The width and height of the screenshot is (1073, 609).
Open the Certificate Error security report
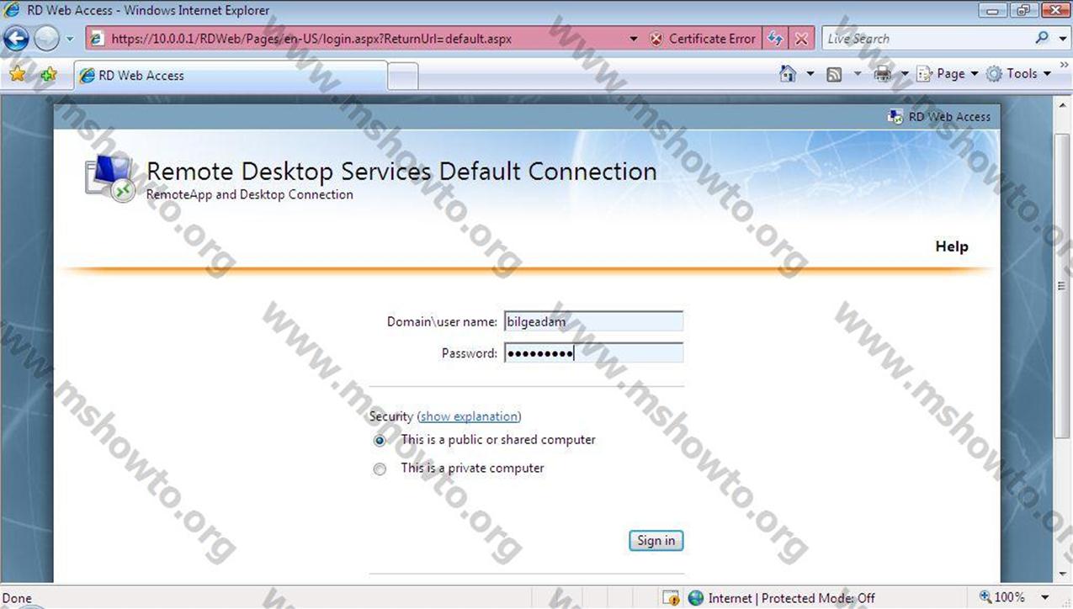pos(703,39)
